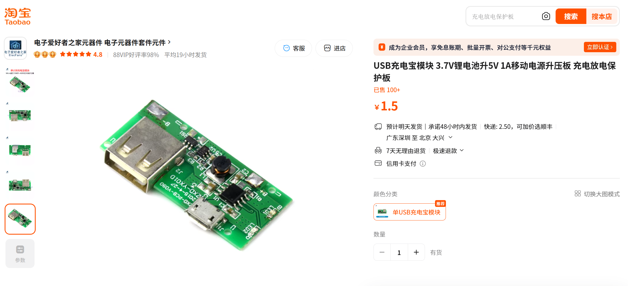Search within this shop 搜本店
This screenshot has height=286, width=628.
(602, 16)
